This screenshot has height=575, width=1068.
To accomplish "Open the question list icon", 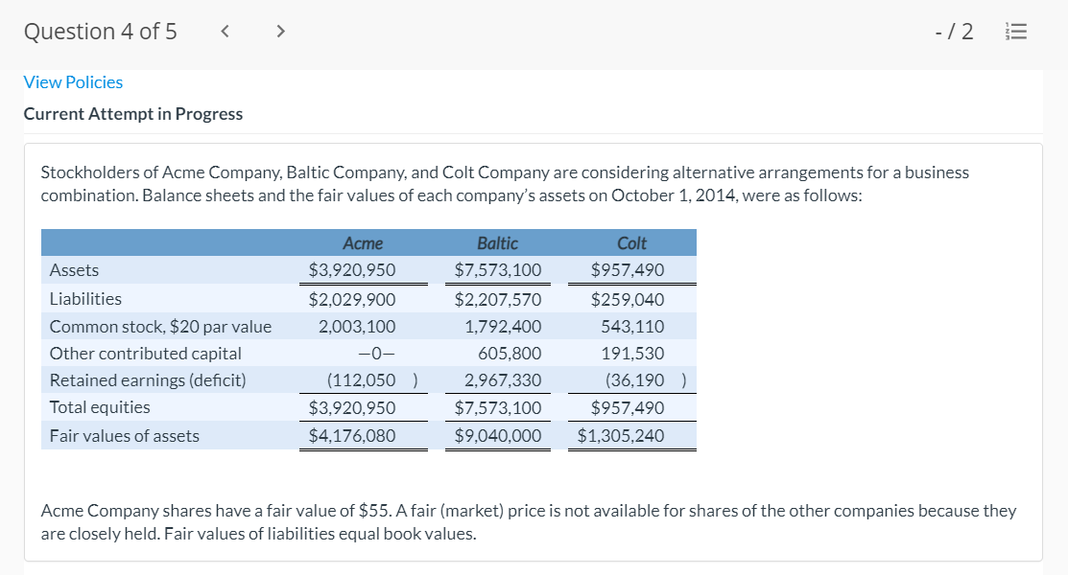I will pos(1017,32).
